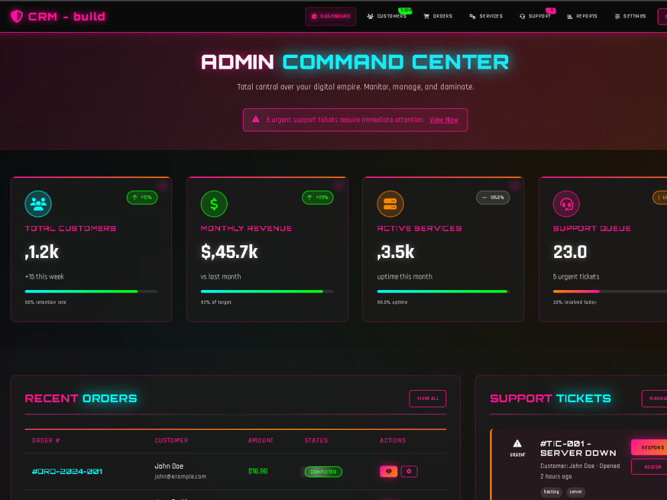Open the Orders navigation item
The width and height of the screenshot is (667, 500).
click(x=438, y=16)
